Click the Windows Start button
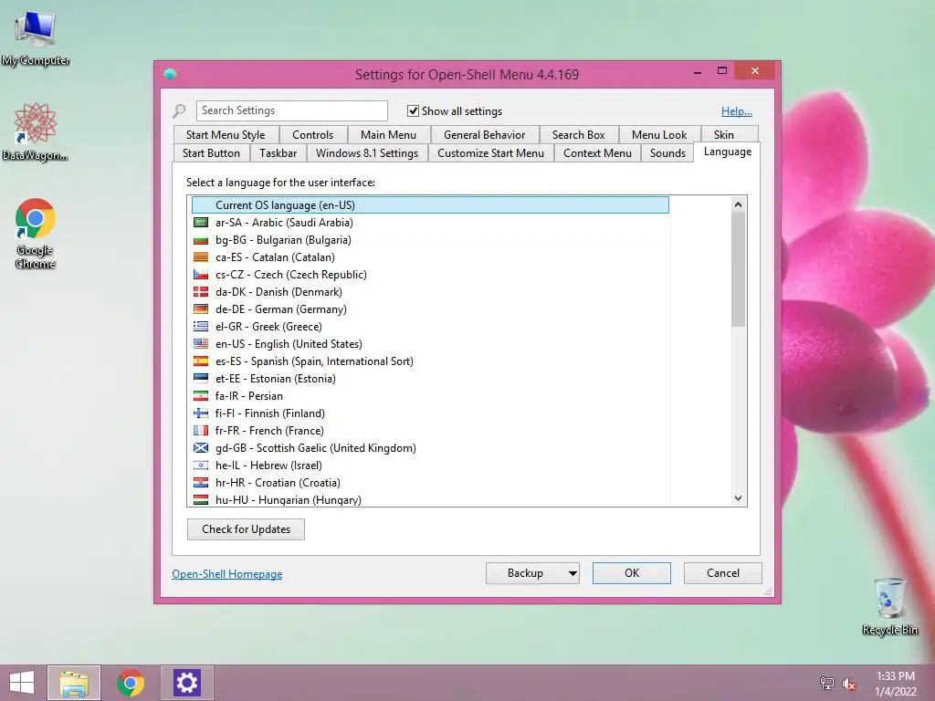This screenshot has height=701, width=935. click(x=22, y=683)
